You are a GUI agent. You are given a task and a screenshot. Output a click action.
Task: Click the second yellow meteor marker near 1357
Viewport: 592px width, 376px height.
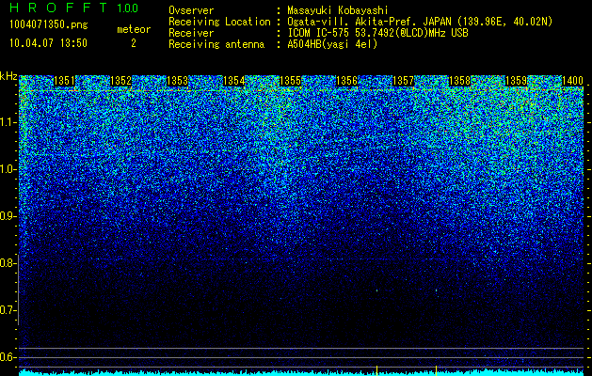click(x=436, y=370)
